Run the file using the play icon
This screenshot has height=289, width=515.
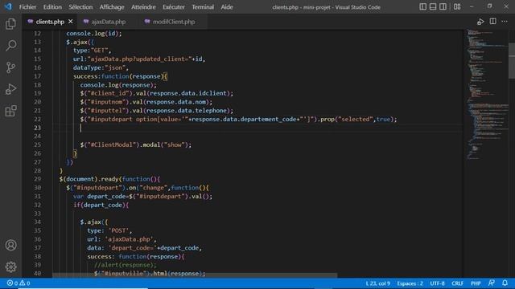pyautogui.click(x=480, y=22)
